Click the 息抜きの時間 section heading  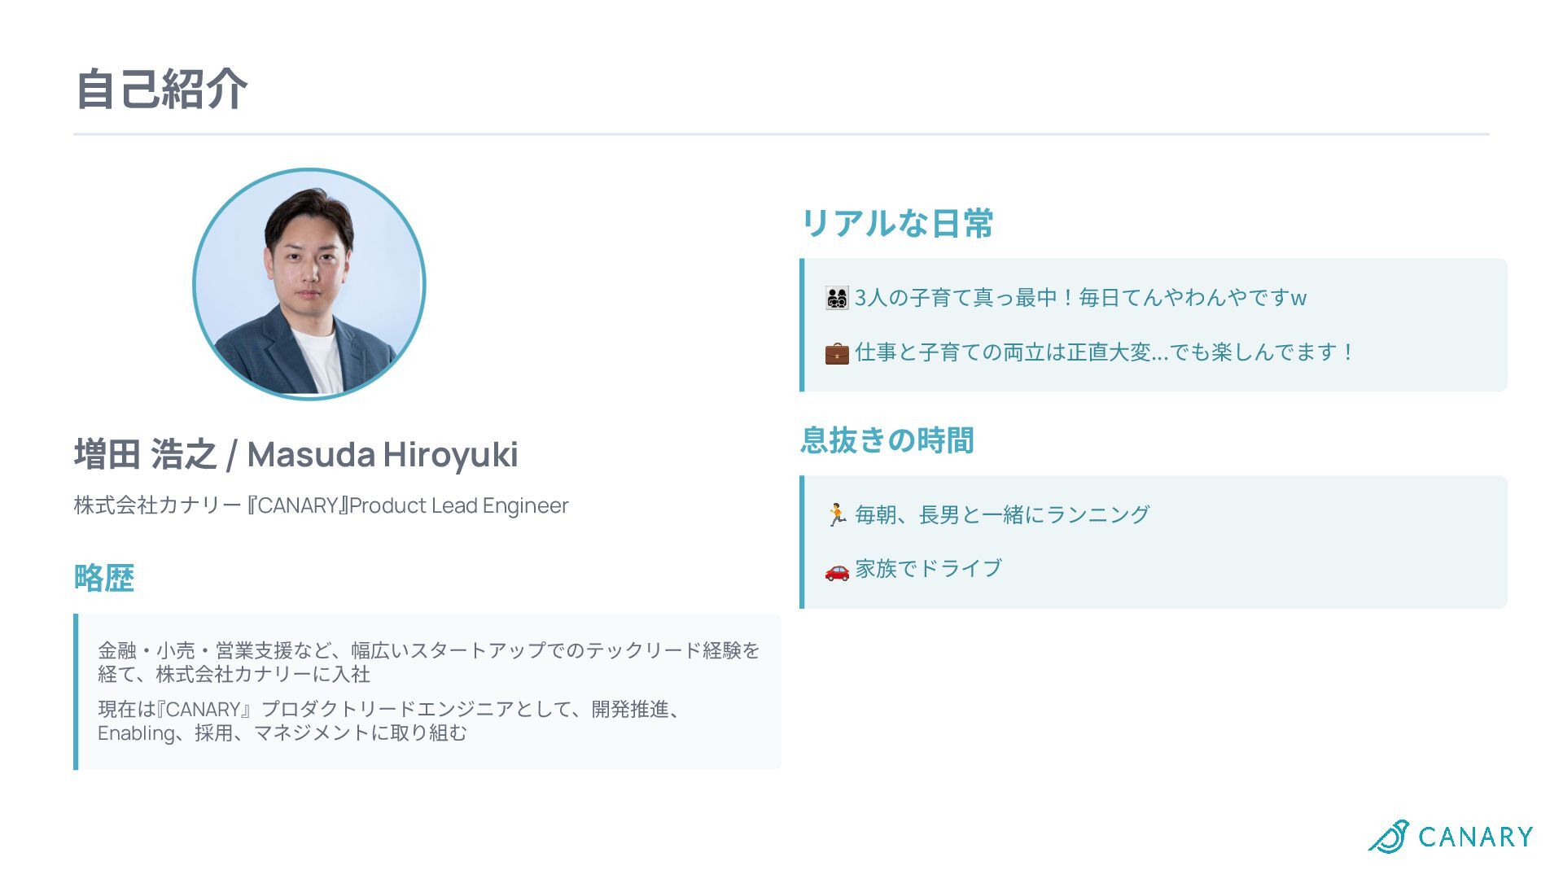click(x=887, y=440)
